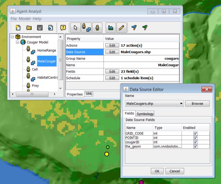Collapse the Cougar Model tree node
This screenshot has width=221, height=184.
pos(17,42)
